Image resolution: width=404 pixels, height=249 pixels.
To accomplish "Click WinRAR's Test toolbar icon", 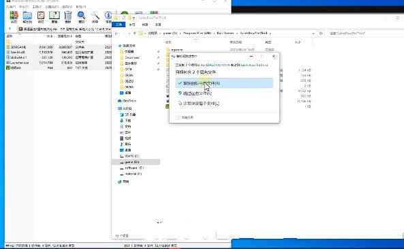I will (x=41, y=16).
